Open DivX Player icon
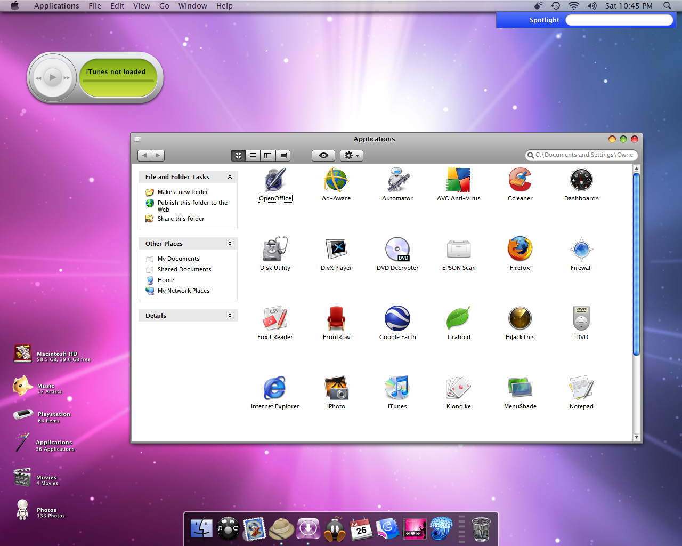 point(336,250)
